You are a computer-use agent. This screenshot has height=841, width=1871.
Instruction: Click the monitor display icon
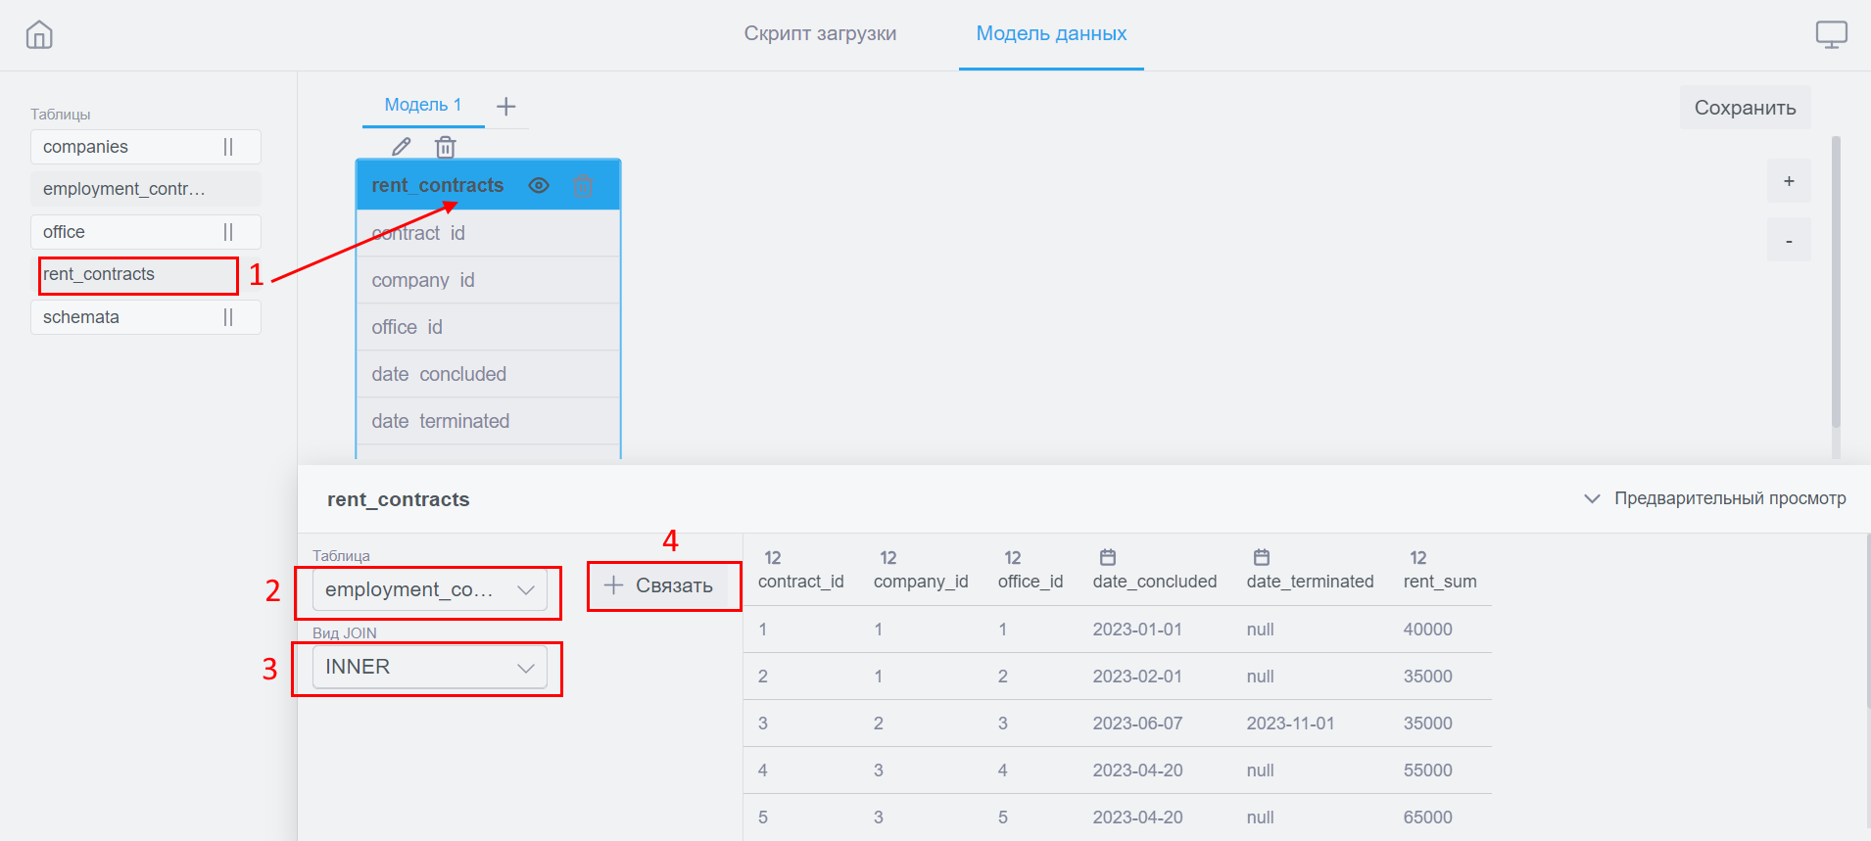(x=1831, y=35)
